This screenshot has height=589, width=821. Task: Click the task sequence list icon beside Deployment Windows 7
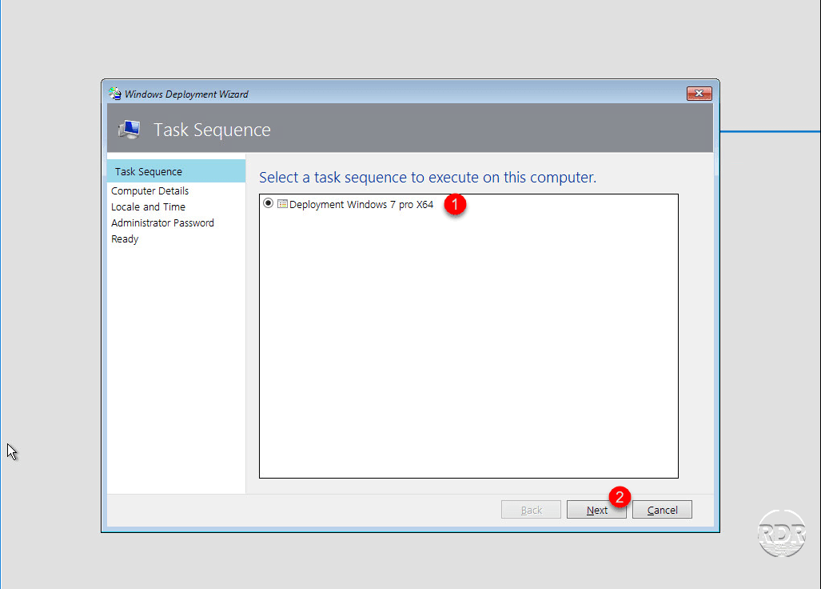click(x=282, y=204)
